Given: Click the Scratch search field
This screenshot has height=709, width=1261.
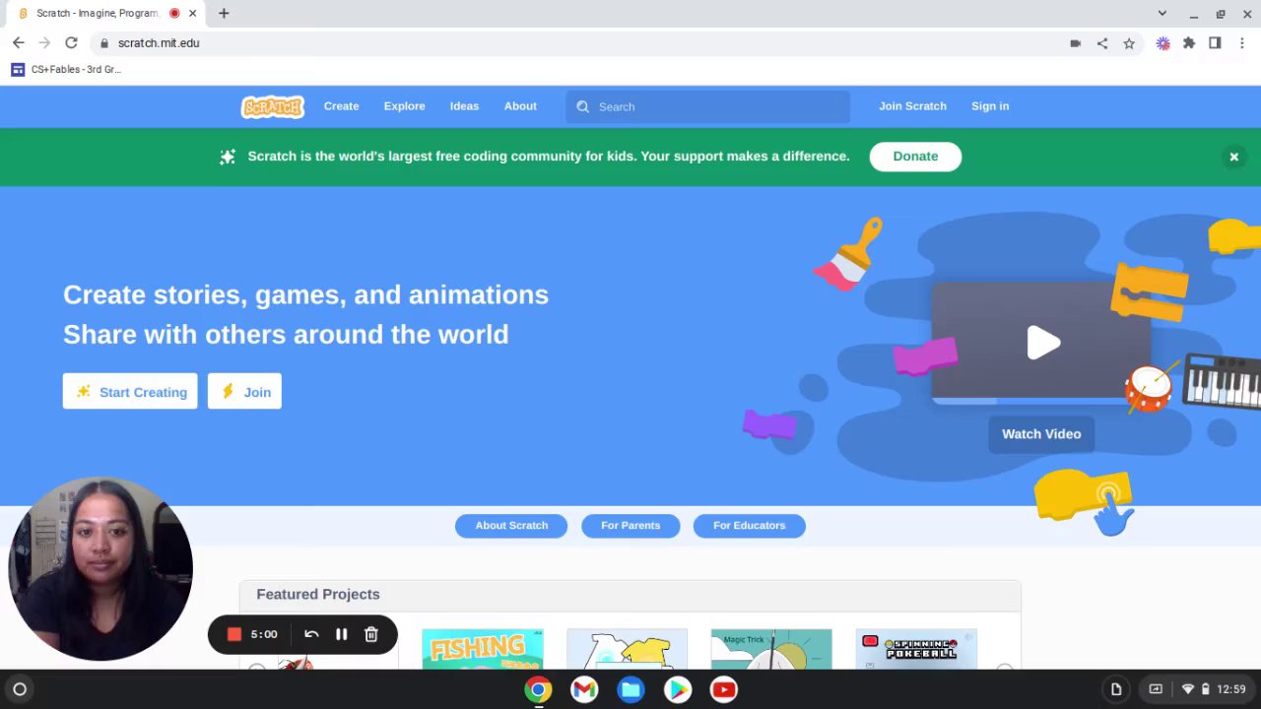Looking at the screenshot, I should 707,106.
